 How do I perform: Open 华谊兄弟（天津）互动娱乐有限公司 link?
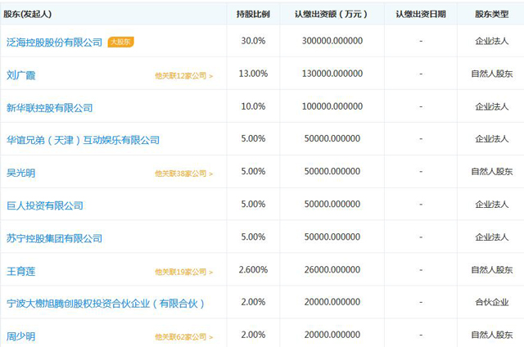pos(83,140)
